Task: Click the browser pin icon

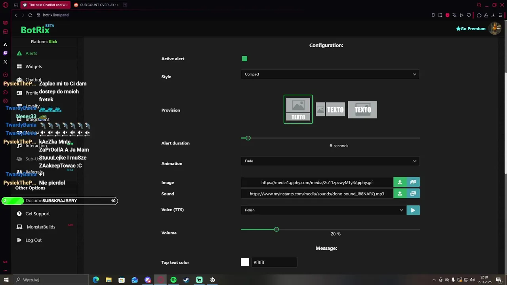Action: pos(433,15)
